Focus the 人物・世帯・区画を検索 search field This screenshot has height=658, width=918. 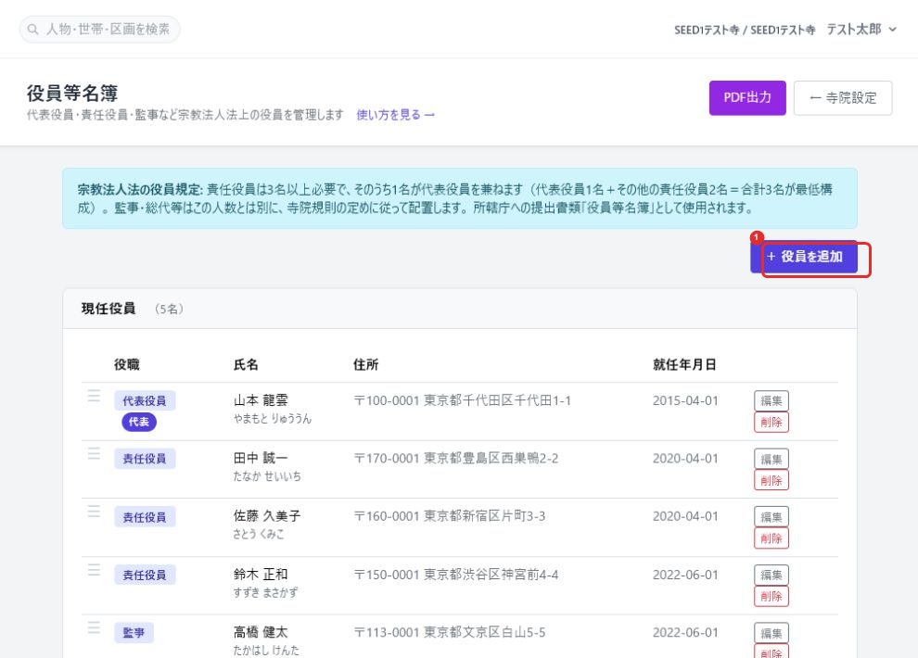[x=99, y=30]
